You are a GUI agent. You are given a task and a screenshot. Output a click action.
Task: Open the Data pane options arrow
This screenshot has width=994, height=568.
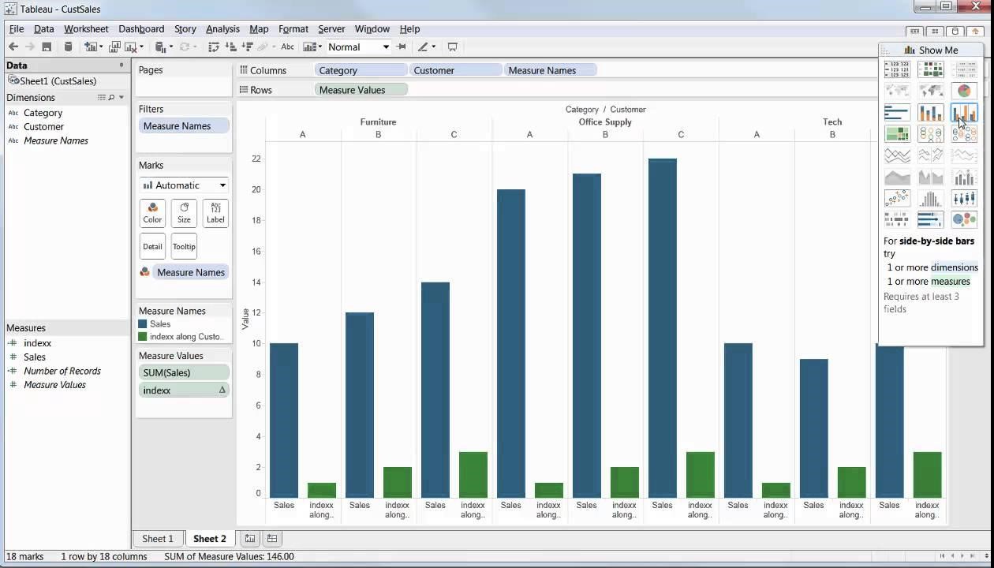(x=121, y=65)
